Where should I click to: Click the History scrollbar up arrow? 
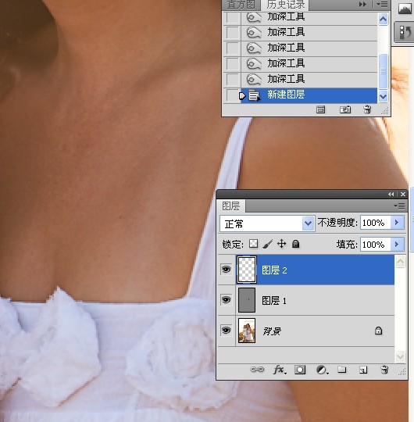click(x=383, y=20)
